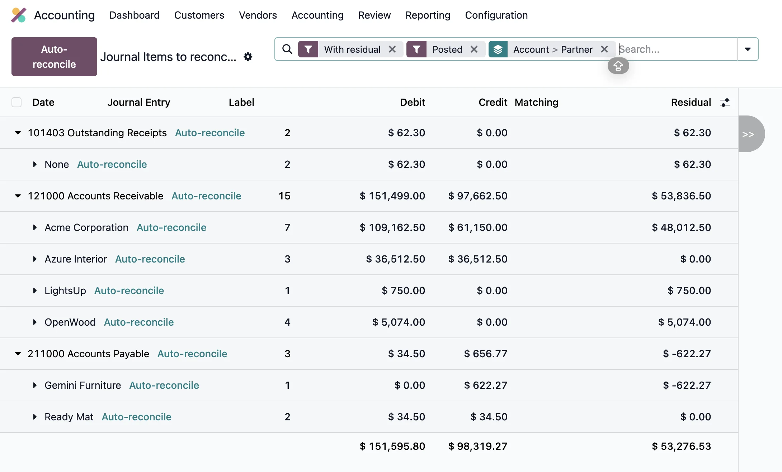Open the Vendors menu

click(258, 15)
